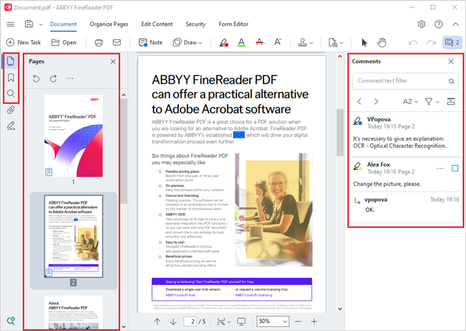This screenshot has height=331, width=466.
Task: Select the partially visible page 3 thumbnail
Action: [74, 312]
